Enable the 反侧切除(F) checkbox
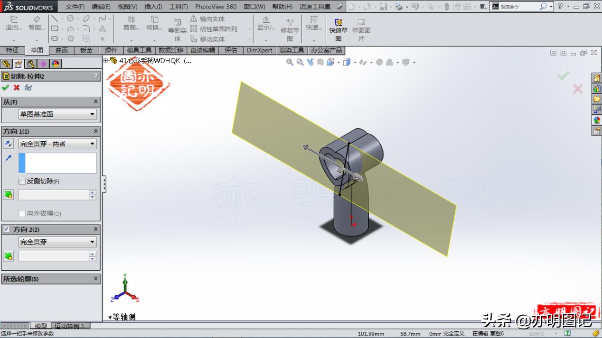Screen dimensions: 602x338 (21, 182)
